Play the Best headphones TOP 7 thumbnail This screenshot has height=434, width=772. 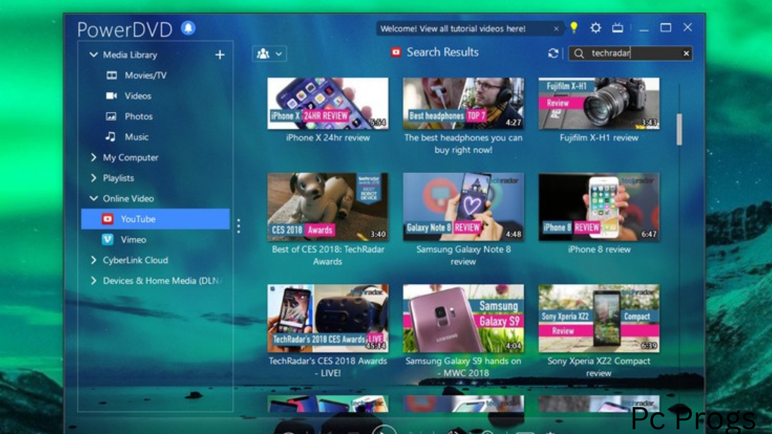click(463, 103)
